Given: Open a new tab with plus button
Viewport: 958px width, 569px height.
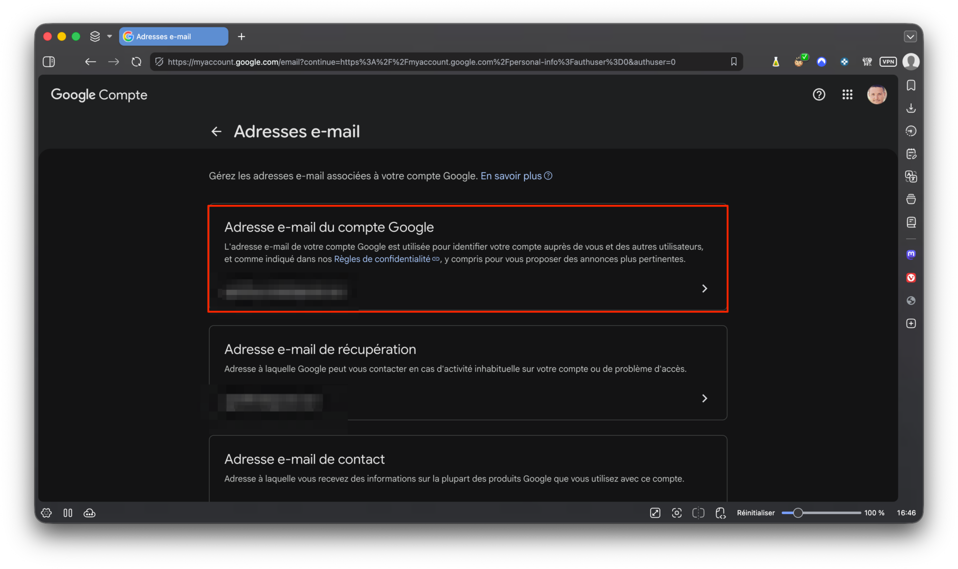Looking at the screenshot, I should coord(241,36).
